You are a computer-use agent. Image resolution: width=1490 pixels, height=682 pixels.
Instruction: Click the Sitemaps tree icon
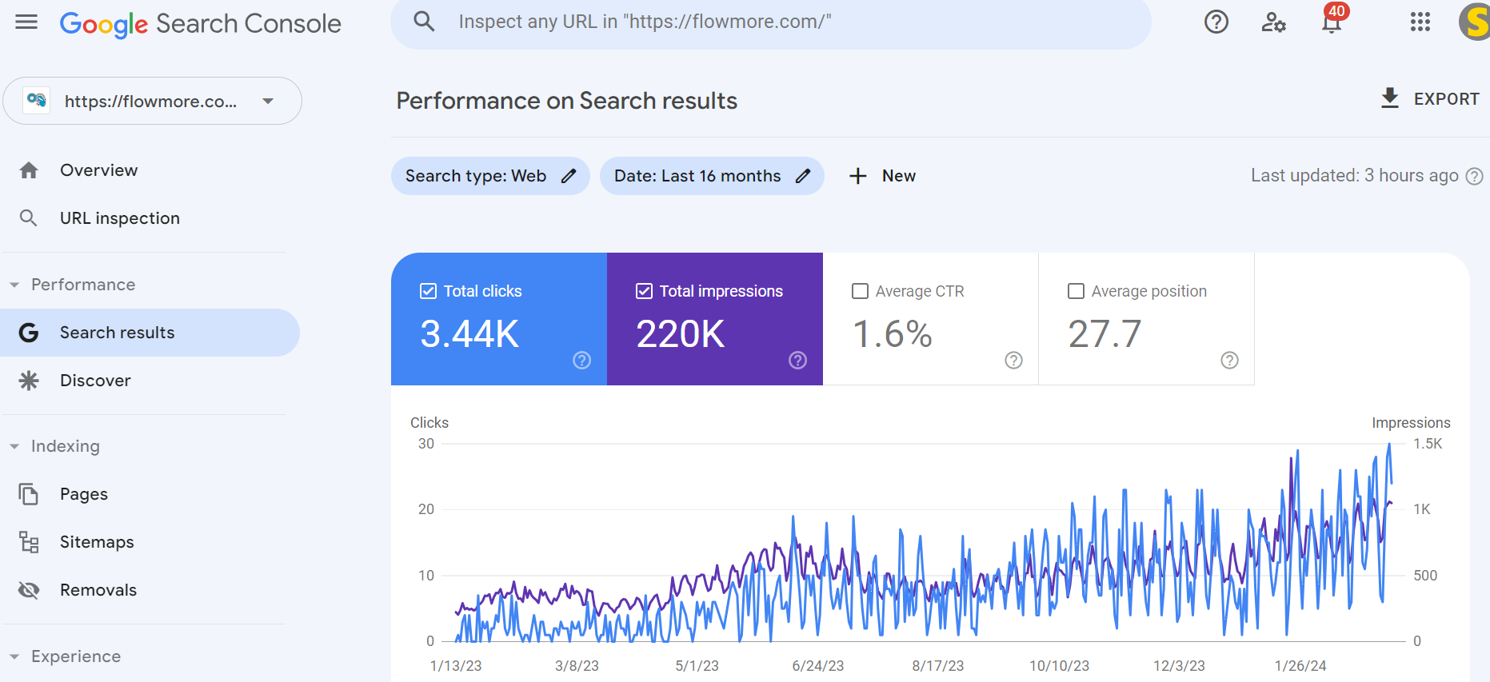(x=29, y=542)
